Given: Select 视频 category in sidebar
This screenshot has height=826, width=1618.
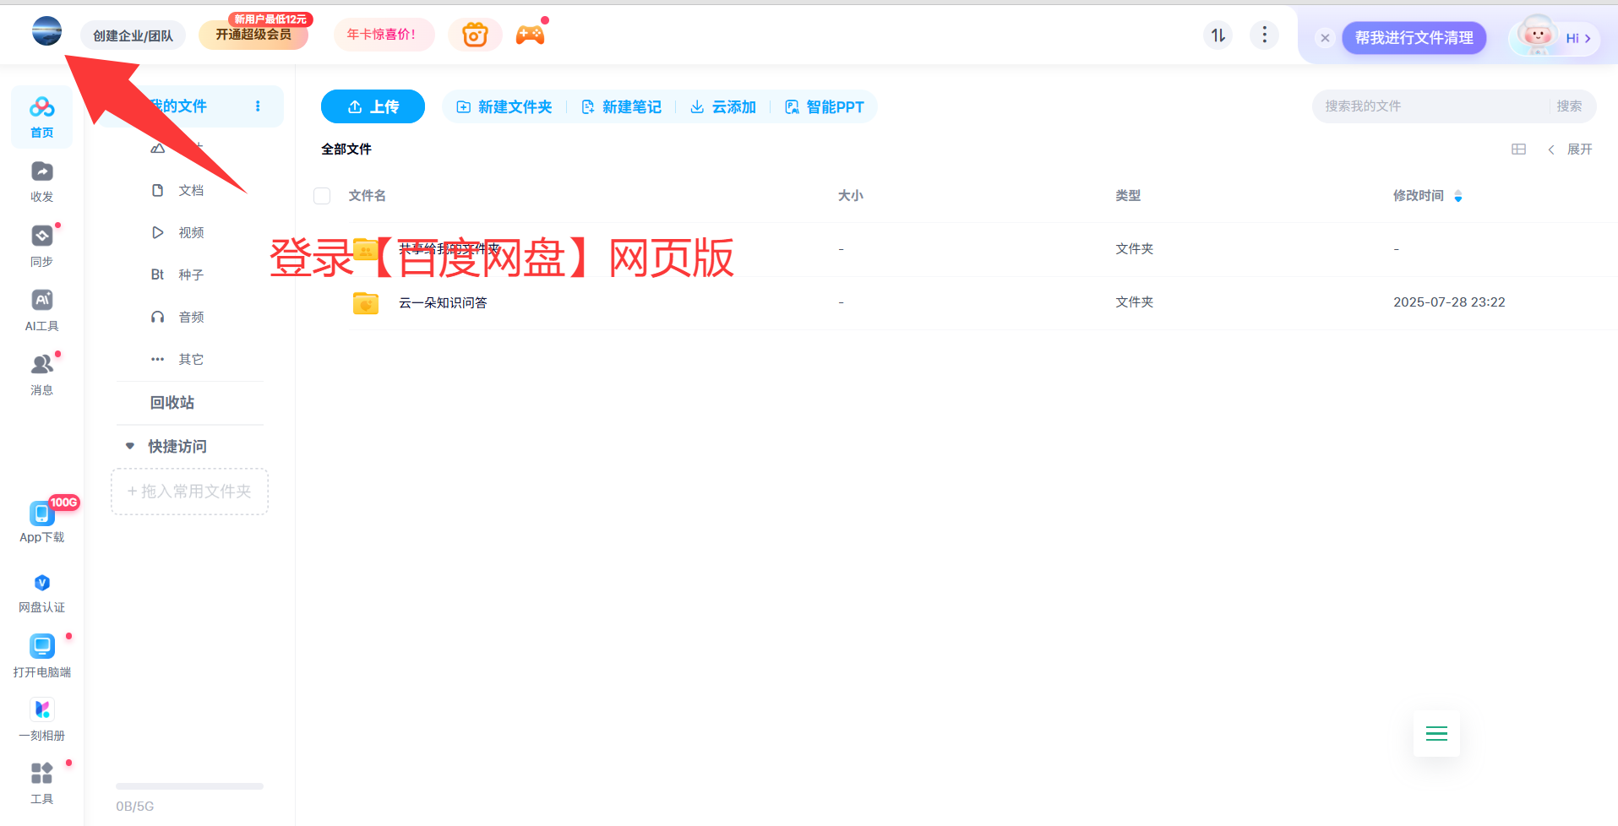Looking at the screenshot, I should tap(190, 233).
